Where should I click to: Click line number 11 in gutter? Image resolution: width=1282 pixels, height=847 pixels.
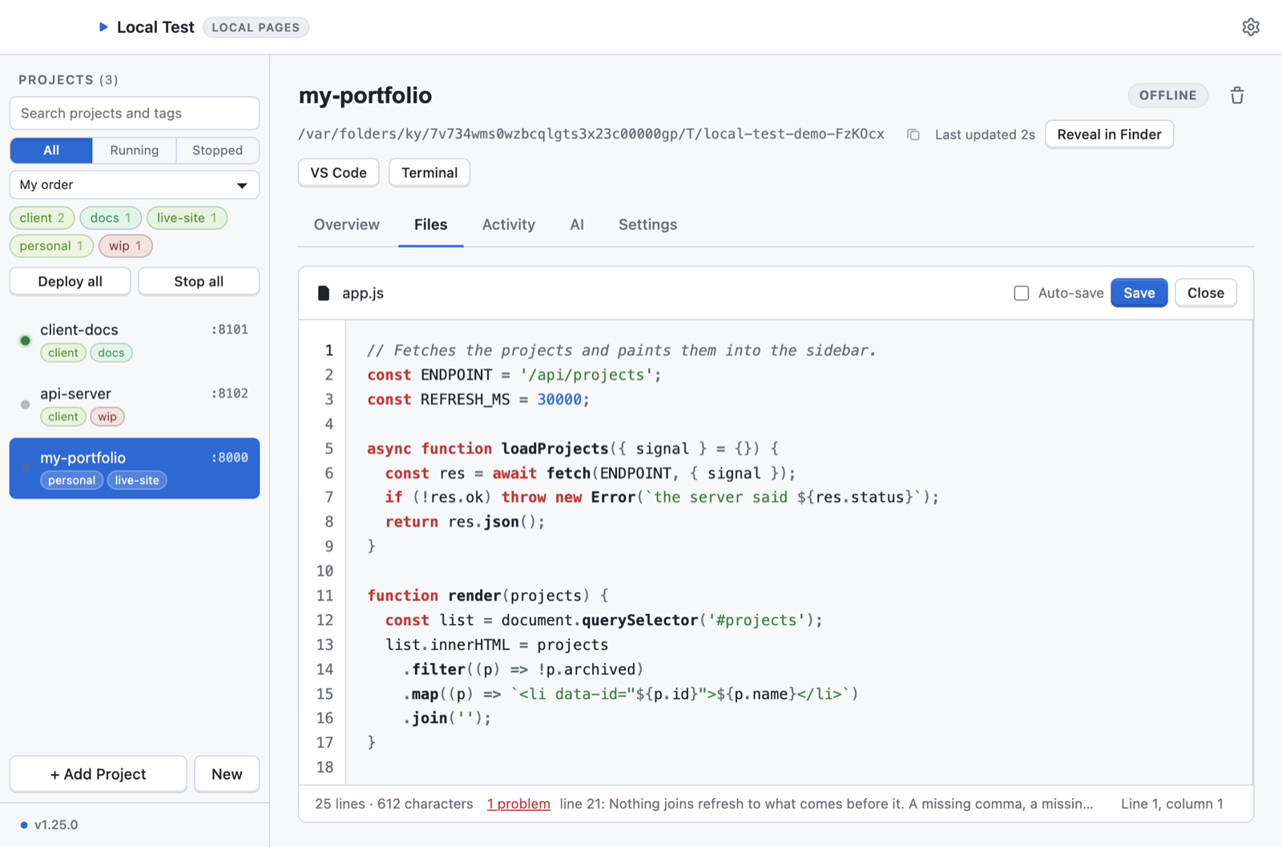click(x=325, y=596)
